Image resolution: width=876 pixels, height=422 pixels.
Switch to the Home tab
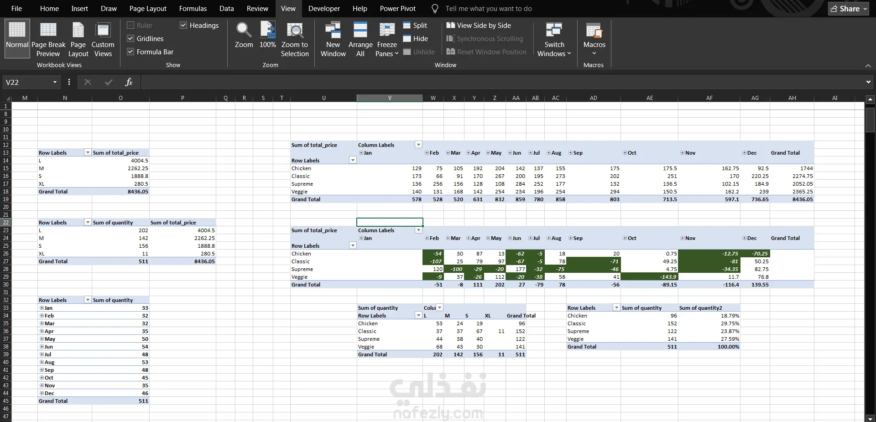pyautogui.click(x=49, y=9)
